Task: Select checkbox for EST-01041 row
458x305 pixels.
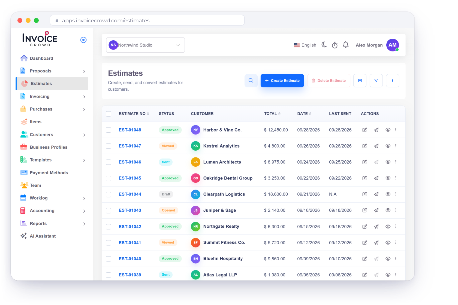Action: 109,243
